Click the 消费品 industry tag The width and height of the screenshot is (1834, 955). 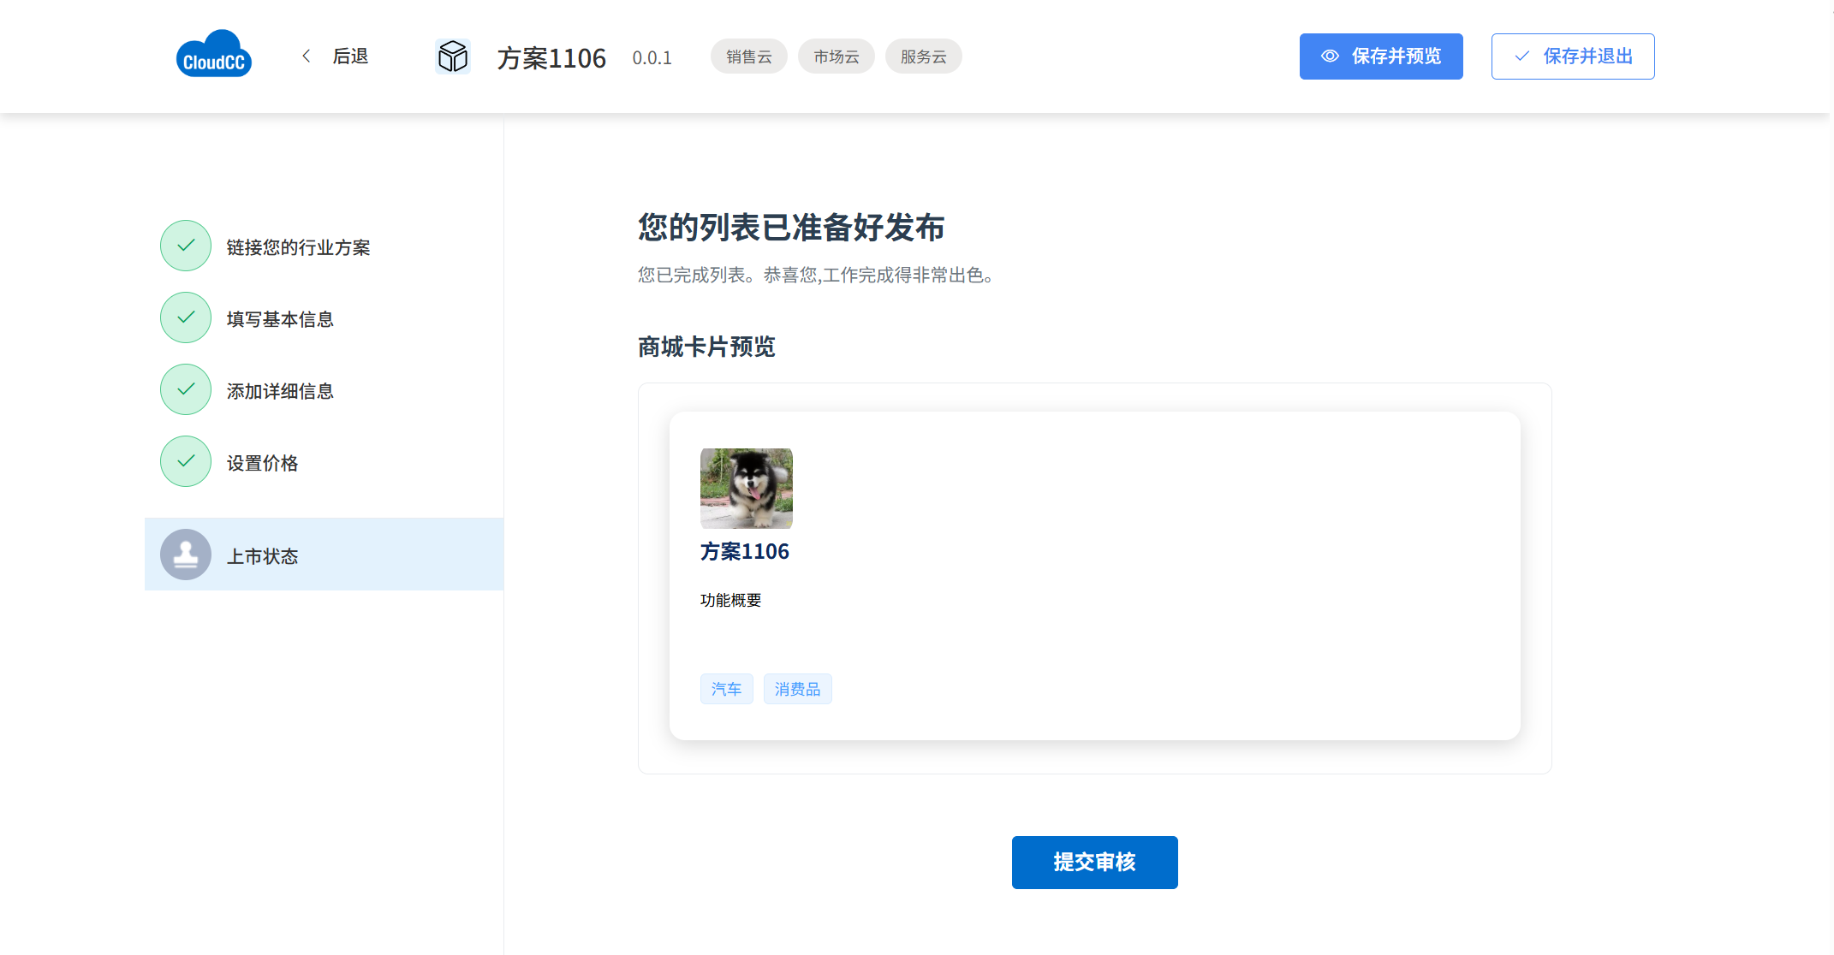point(797,689)
